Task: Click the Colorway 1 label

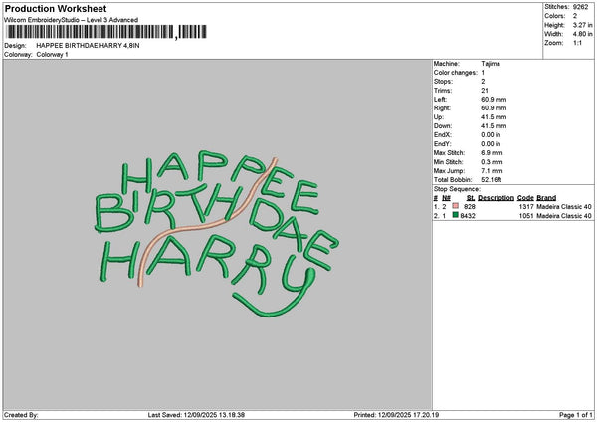Action: (52, 54)
